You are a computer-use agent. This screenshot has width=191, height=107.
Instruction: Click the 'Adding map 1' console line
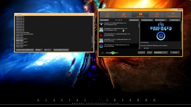(x=19, y=36)
